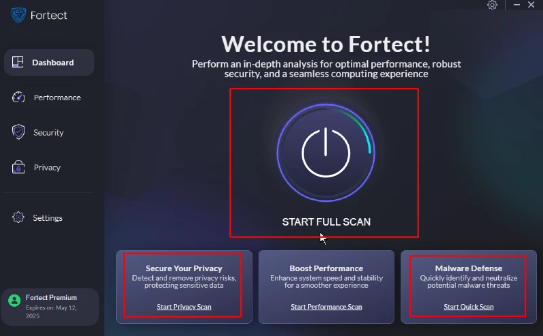
Task: Minimize the Fortect window
Action: click(x=517, y=5)
